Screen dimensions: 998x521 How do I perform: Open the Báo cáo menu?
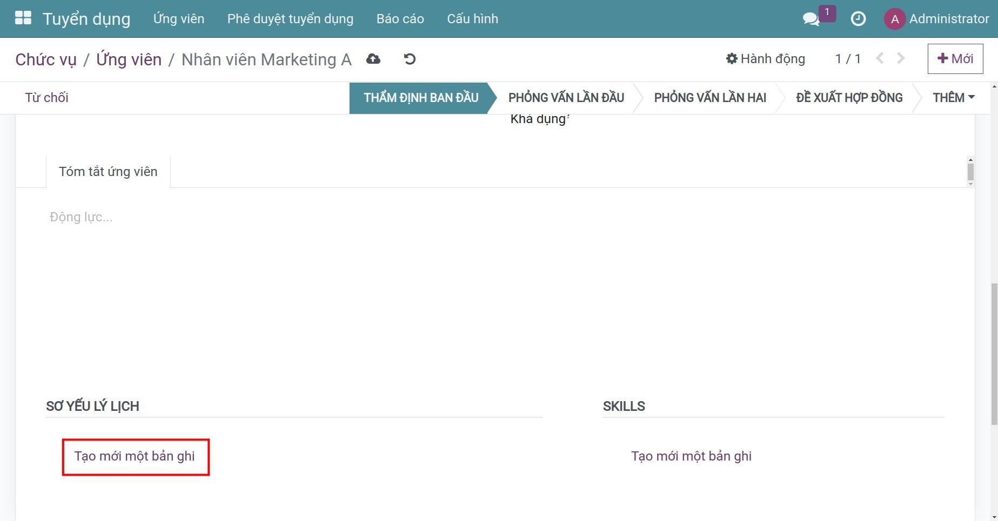point(400,19)
